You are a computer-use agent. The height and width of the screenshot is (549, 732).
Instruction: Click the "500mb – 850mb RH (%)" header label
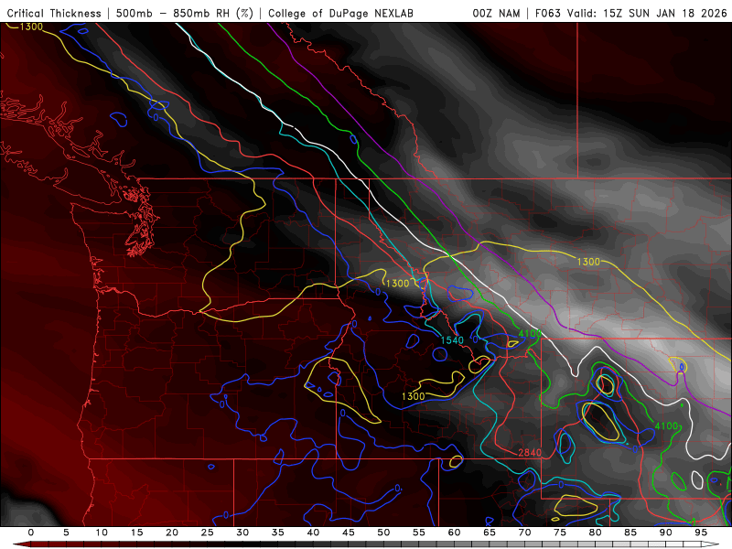(185, 14)
